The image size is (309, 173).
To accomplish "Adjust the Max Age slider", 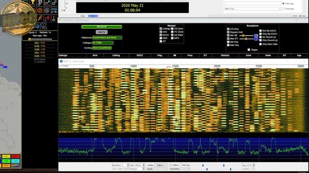I will 41,39.
